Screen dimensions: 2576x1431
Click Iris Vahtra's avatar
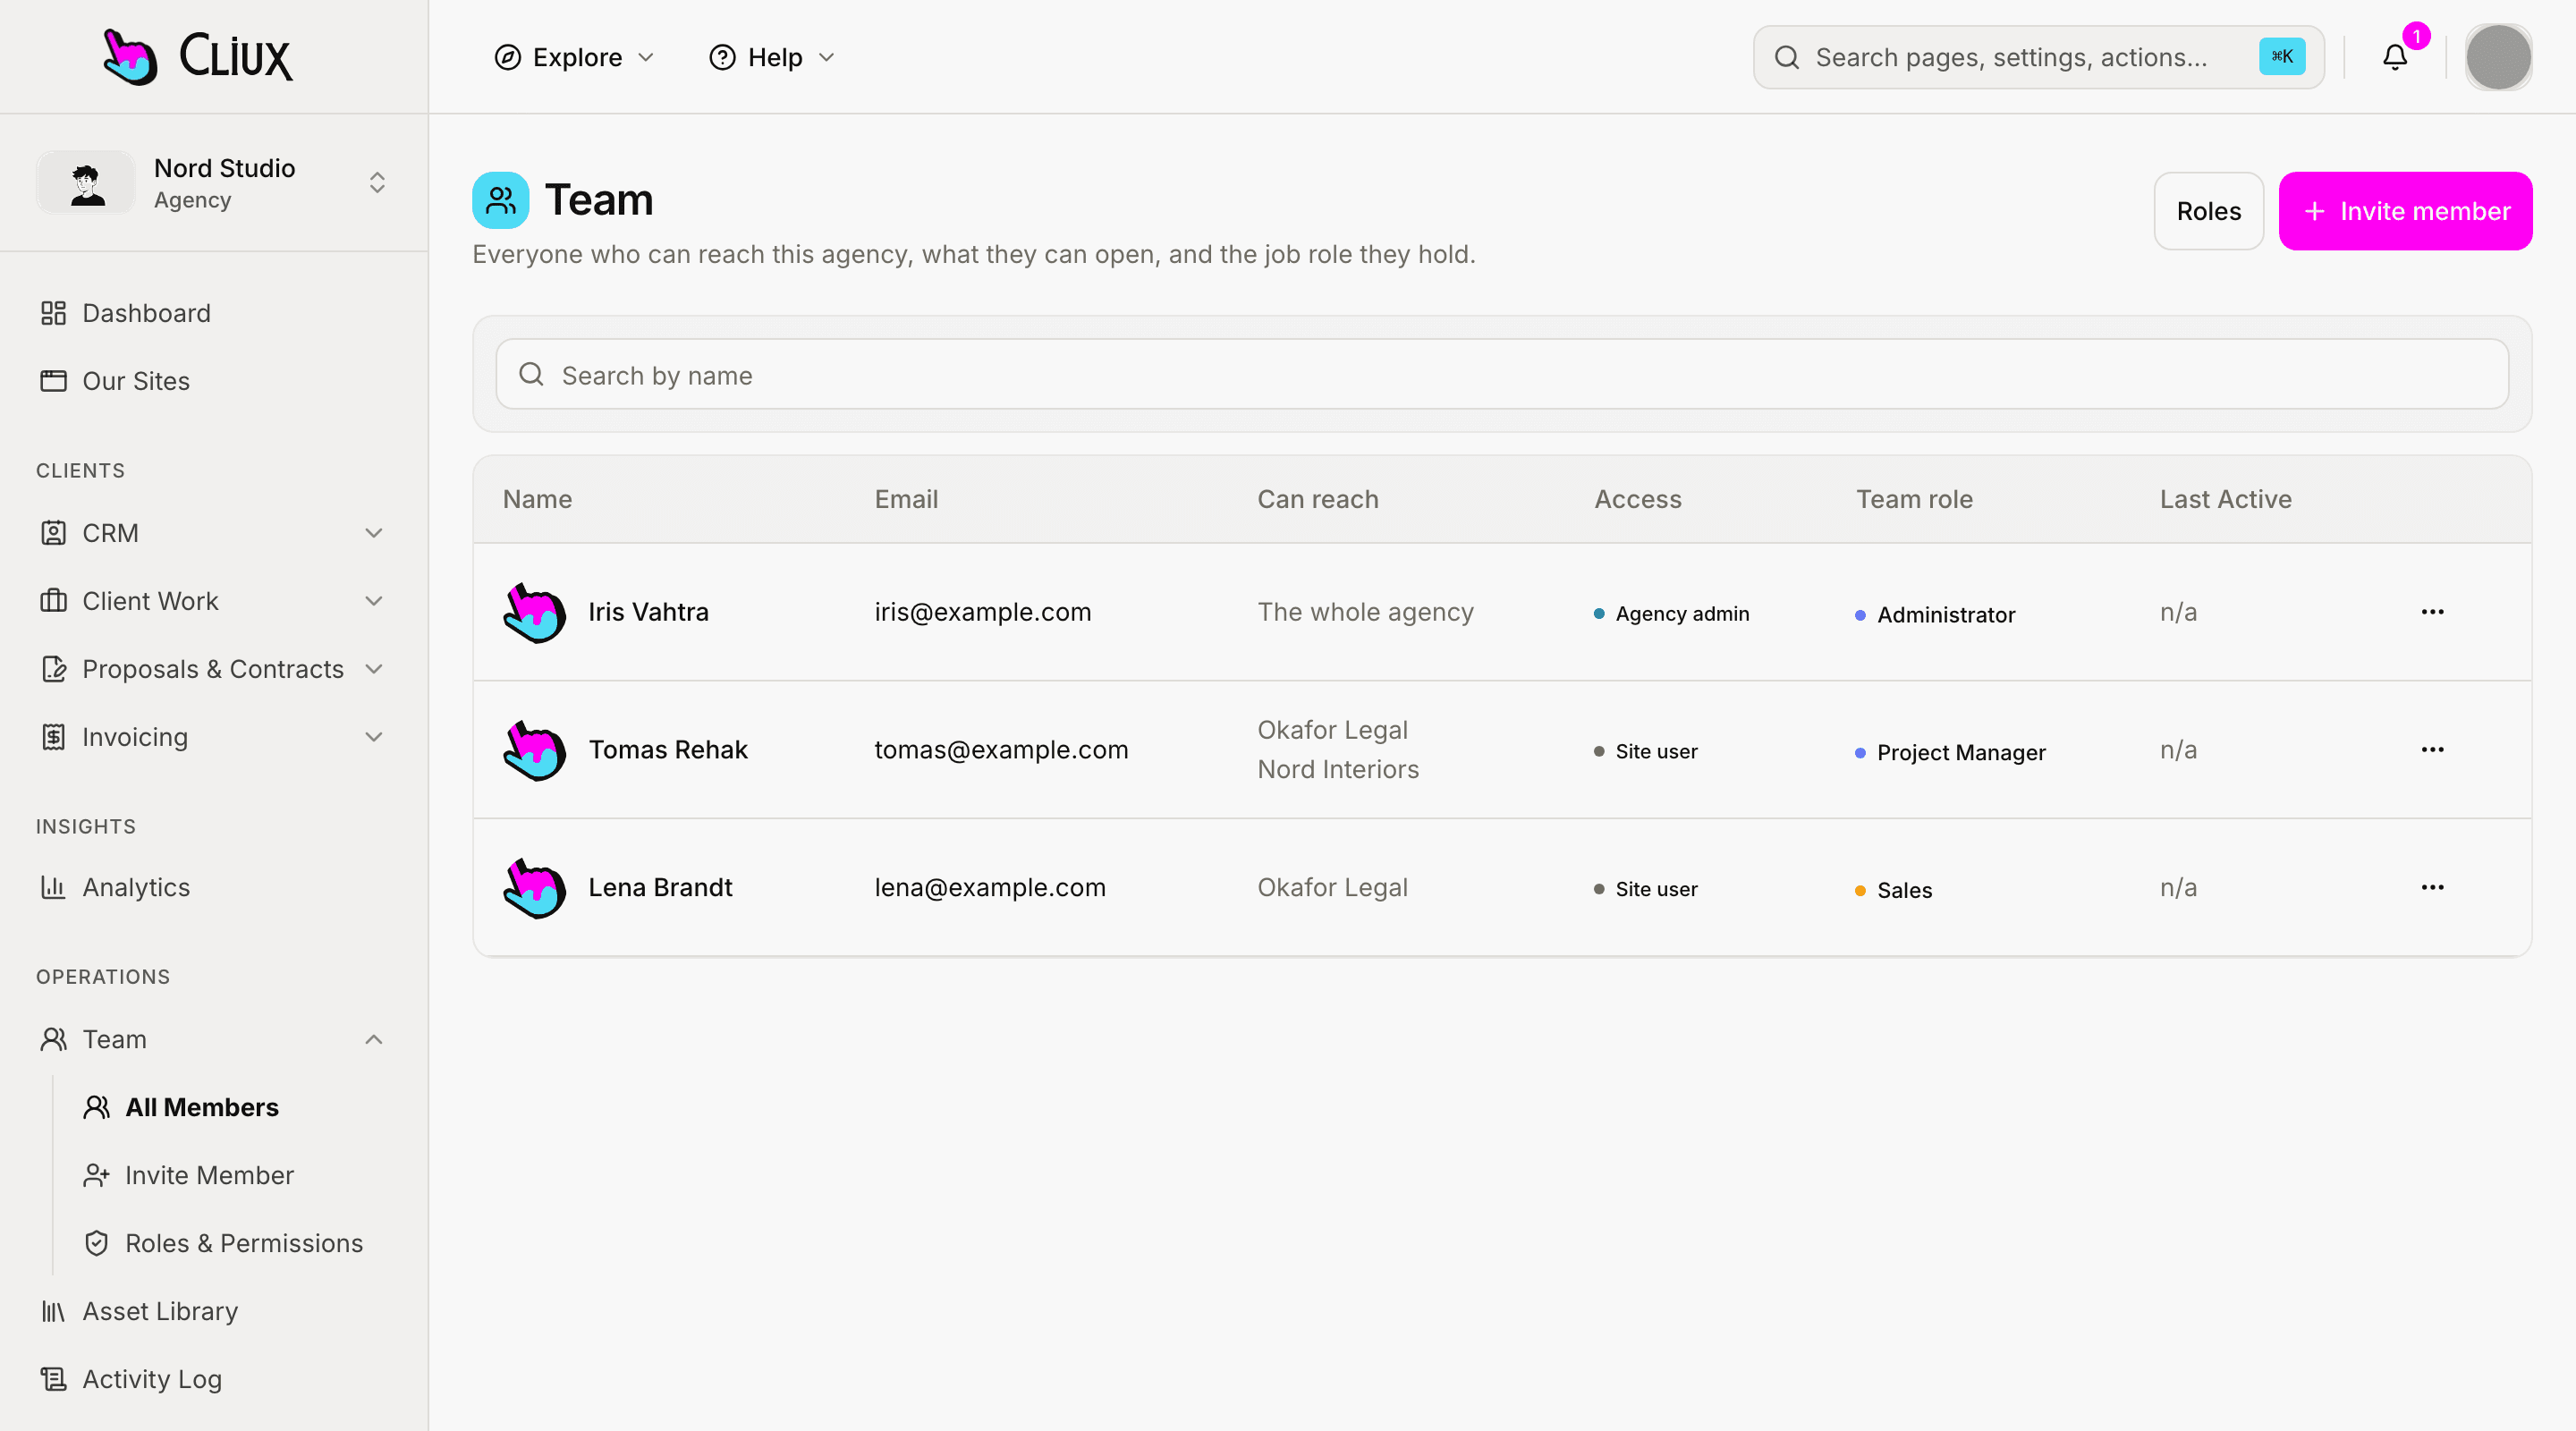(x=534, y=612)
